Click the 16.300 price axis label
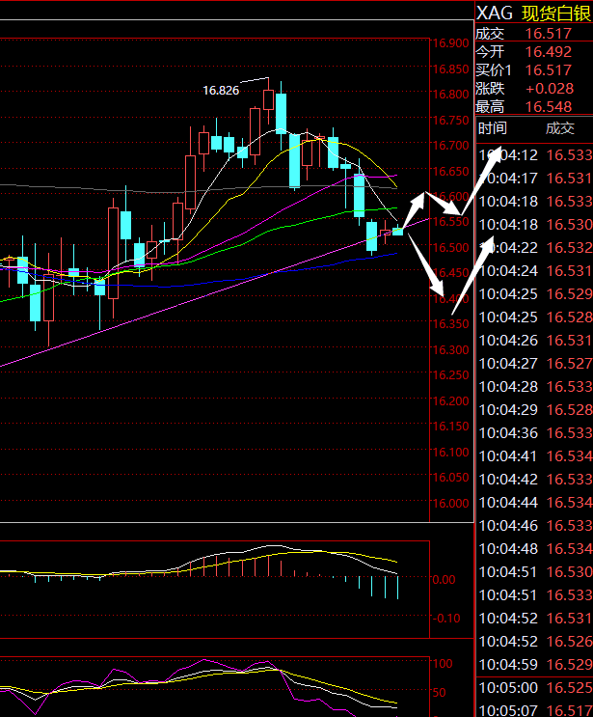 (451, 349)
